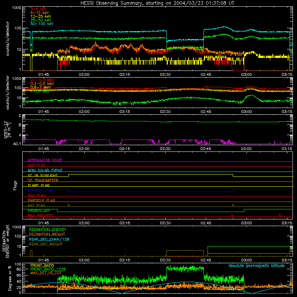Select the 25-50 keV legend label
This screenshot has height=297, width=297.
(x=40, y=20)
